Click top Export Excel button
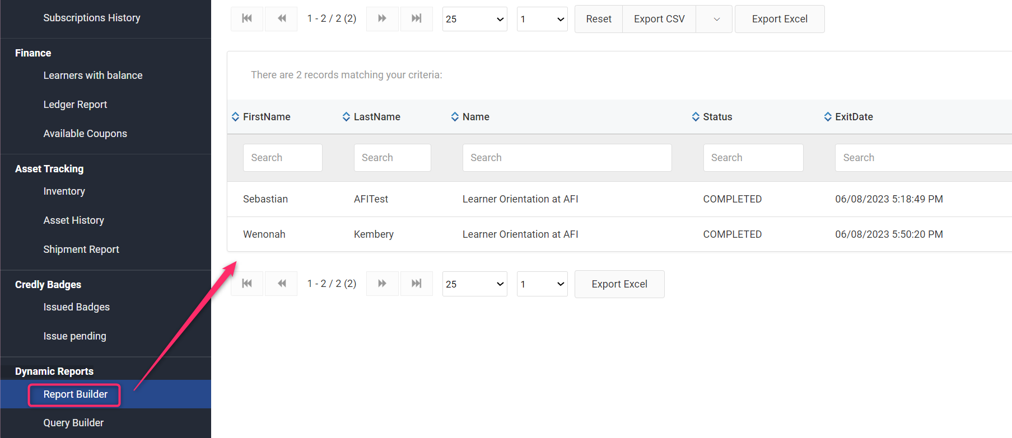The width and height of the screenshot is (1012, 438). (779, 19)
